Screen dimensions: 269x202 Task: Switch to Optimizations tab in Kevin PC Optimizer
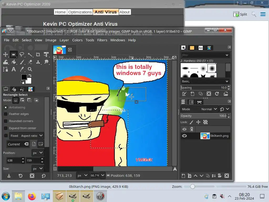click(x=80, y=12)
